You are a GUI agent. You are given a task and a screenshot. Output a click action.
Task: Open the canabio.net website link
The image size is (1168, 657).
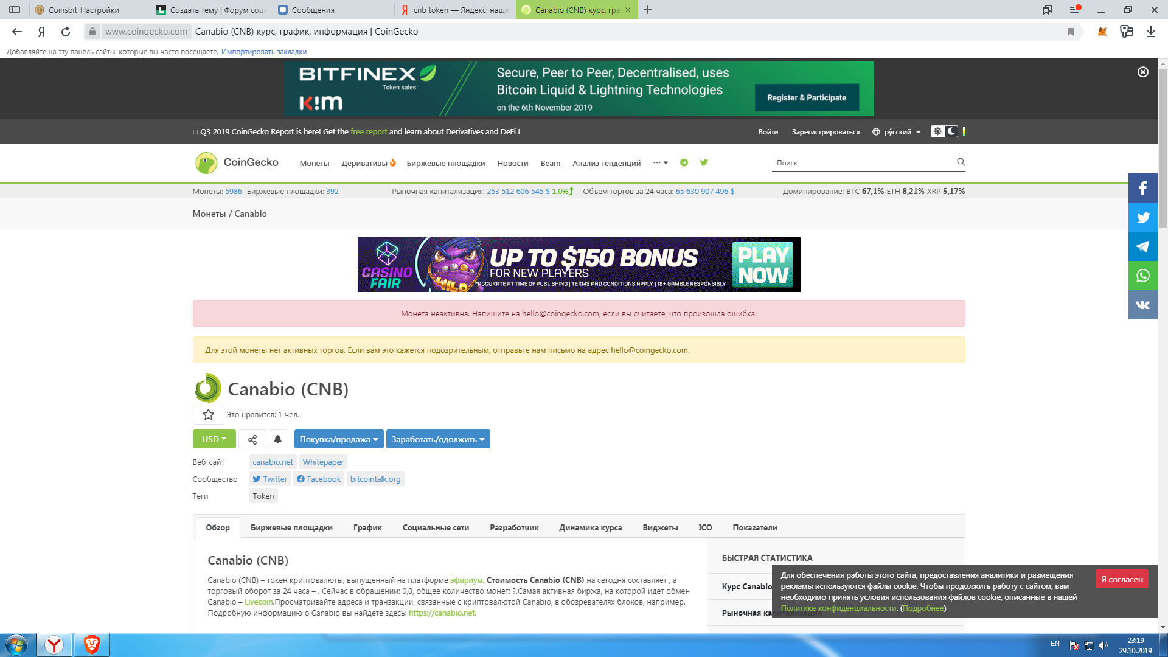coord(273,462)
